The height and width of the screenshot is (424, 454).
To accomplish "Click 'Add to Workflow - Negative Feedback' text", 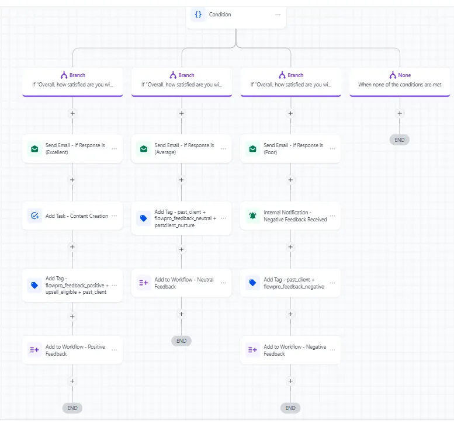I will pyautogui.click(x=294, y=350).
